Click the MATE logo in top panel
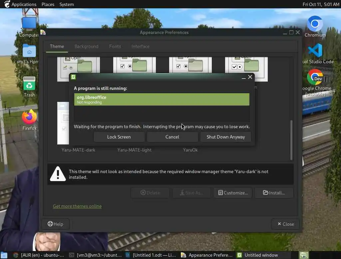 coord(7,4)
